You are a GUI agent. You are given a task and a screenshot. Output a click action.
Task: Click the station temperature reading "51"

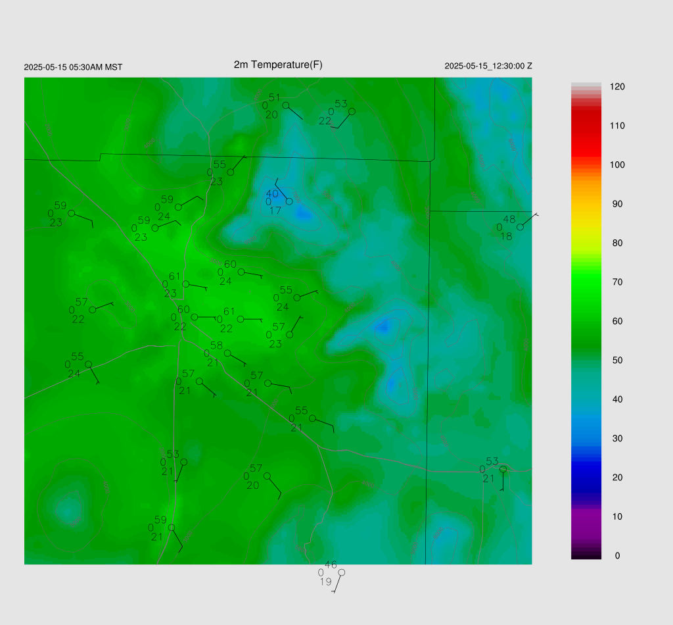(x=274, y=97)
